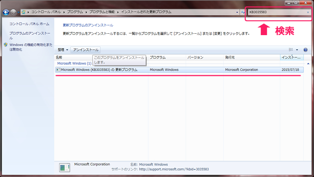Click Microsoft Windows cell in プログラム column
The height and width of the screenshot is (177, 314).
pos(164,70)
